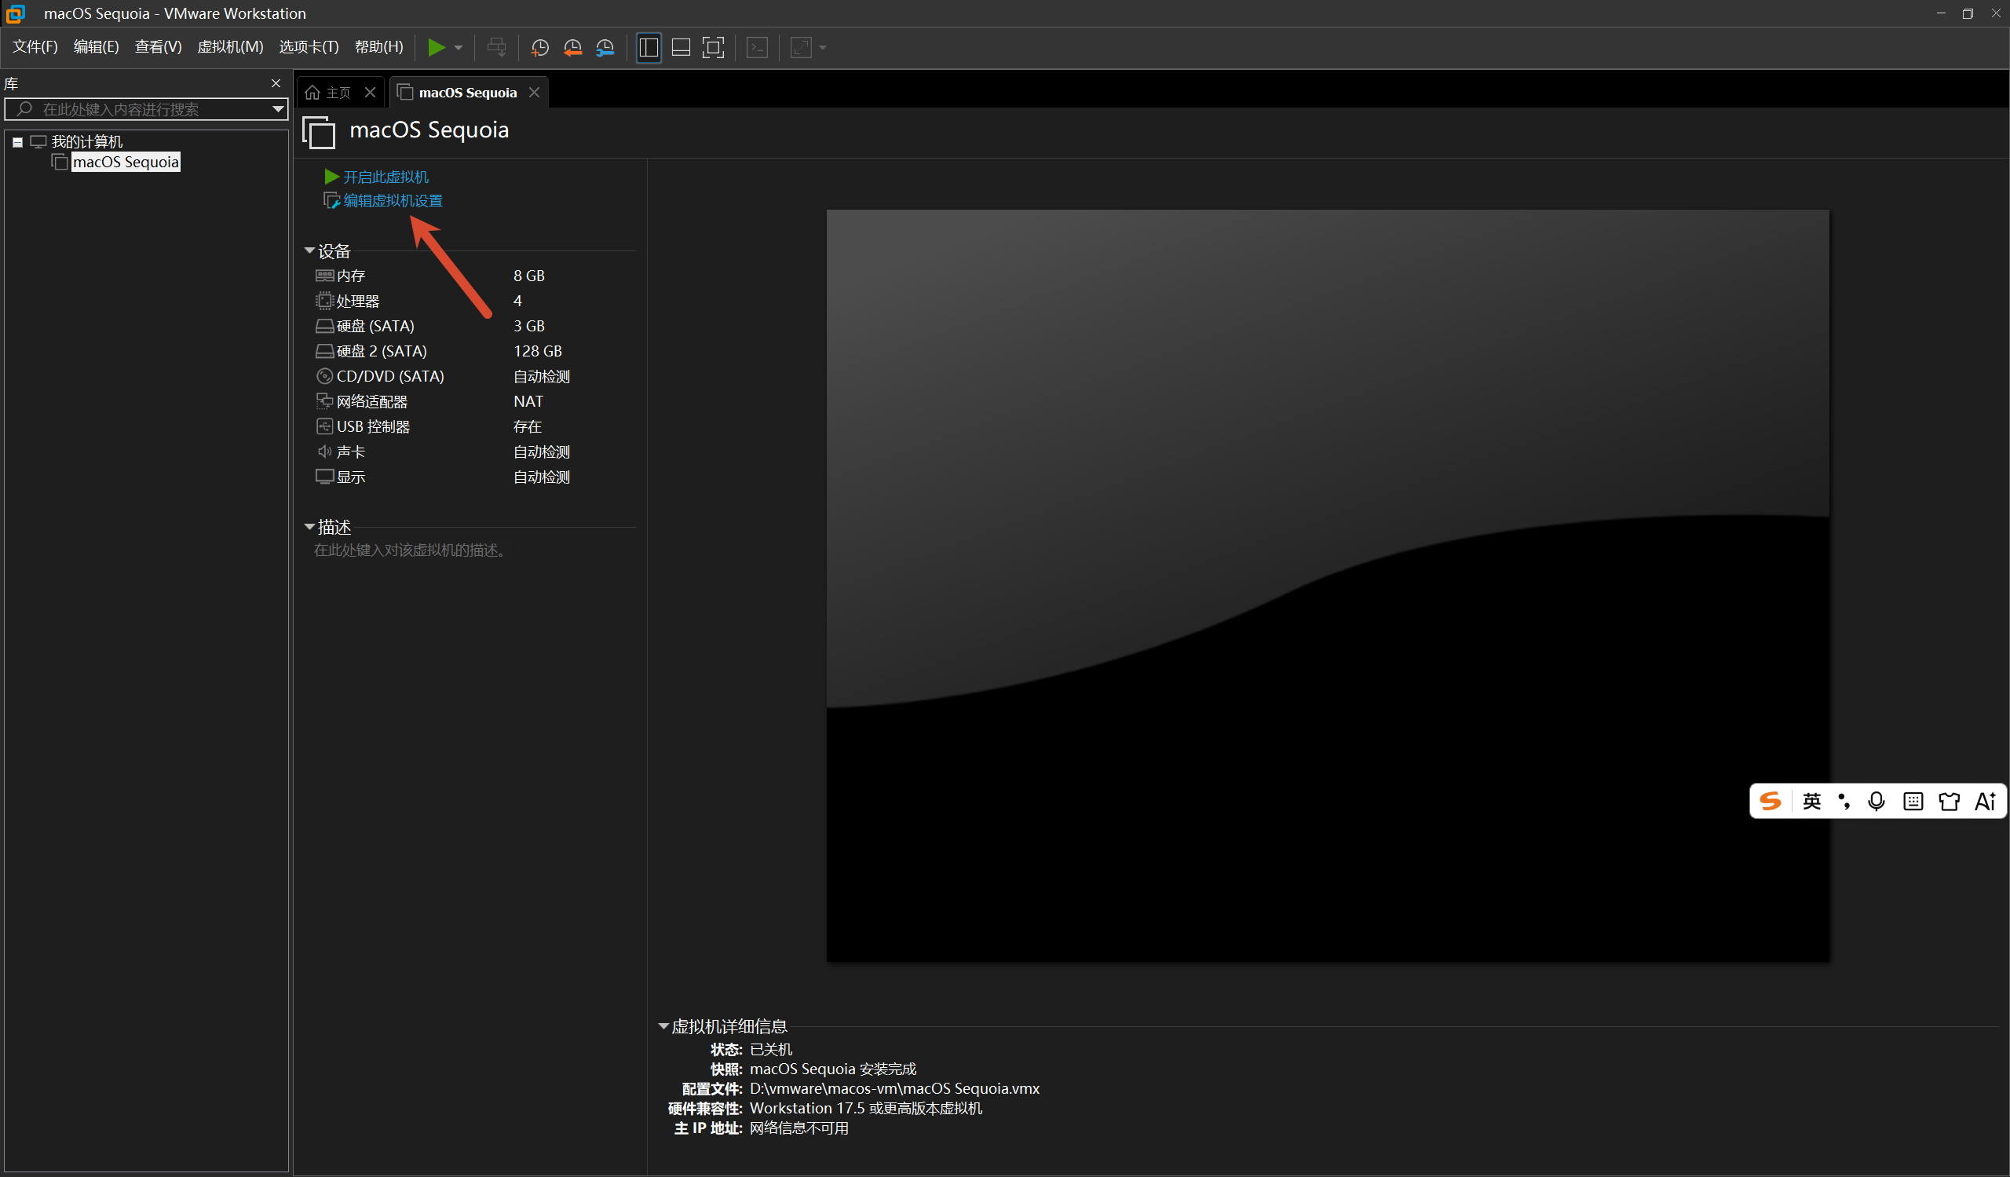Open the power options dropdown arrow beside play
This screenshot has width=2010, height=1177.
coord(459,48)
